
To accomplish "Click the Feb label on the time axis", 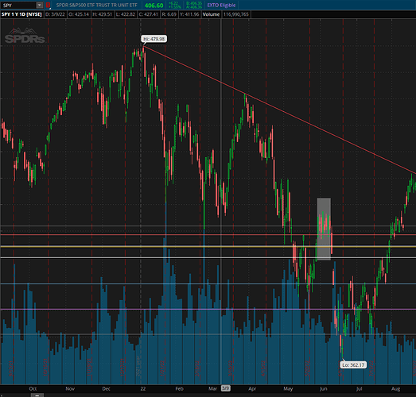I will pyautogui.click(x=179, y=388).
